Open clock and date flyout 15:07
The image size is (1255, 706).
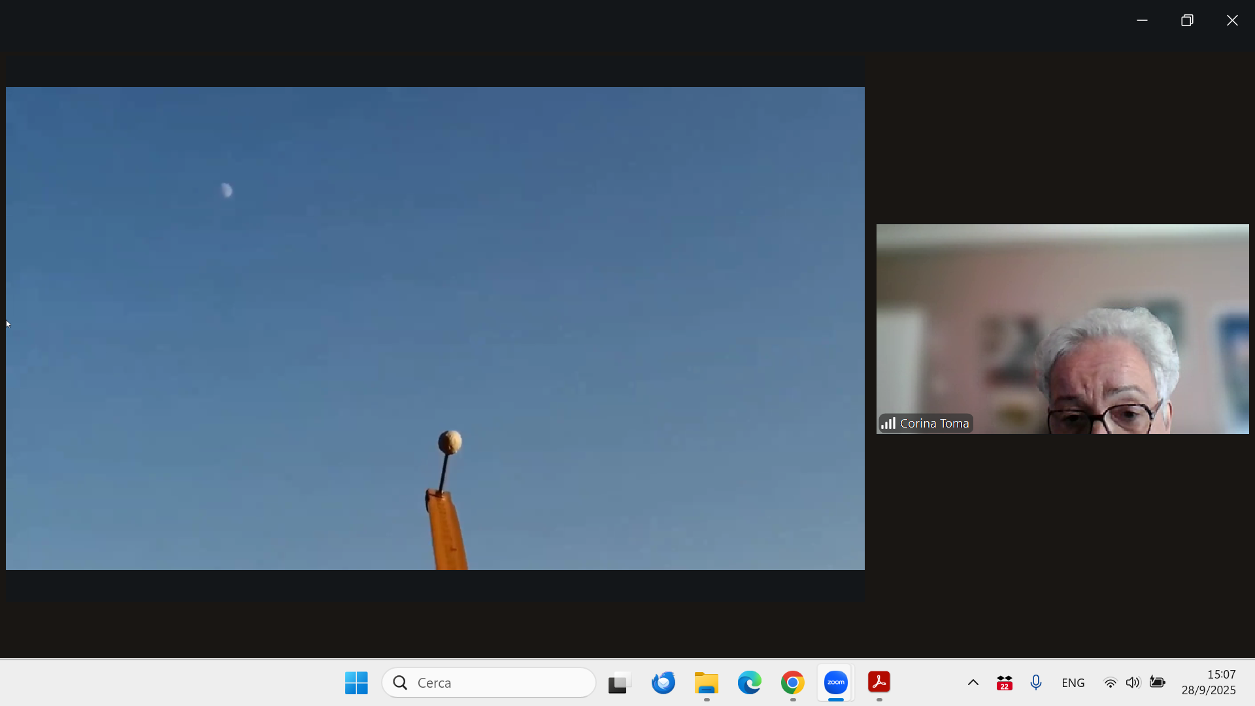(1208, 682)
